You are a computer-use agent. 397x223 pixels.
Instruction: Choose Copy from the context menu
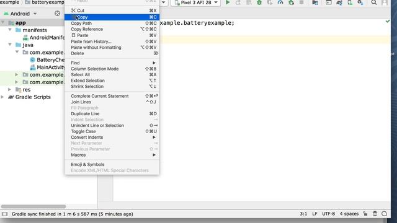coord(112,17)
